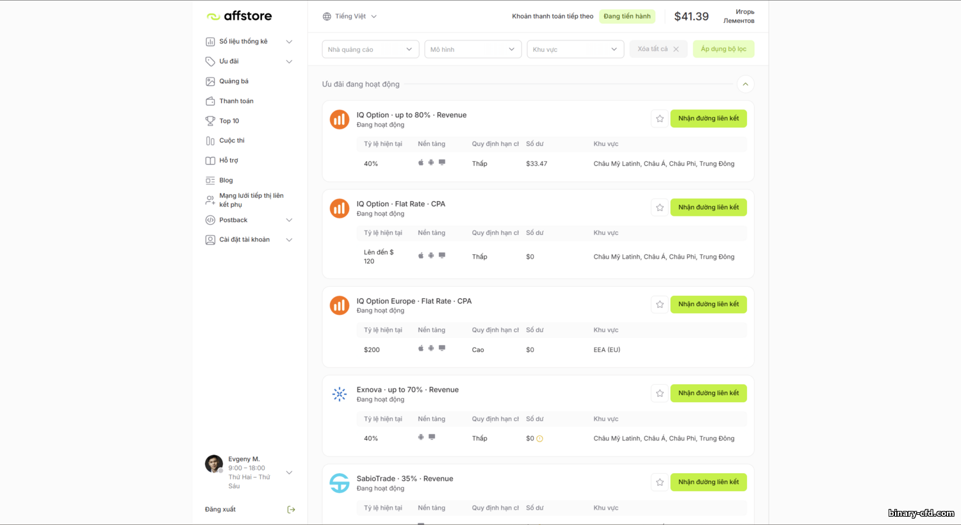Click the Top 10 trophy icon
This screenshot has width=961, height=525.
click(x=210, y=121)
